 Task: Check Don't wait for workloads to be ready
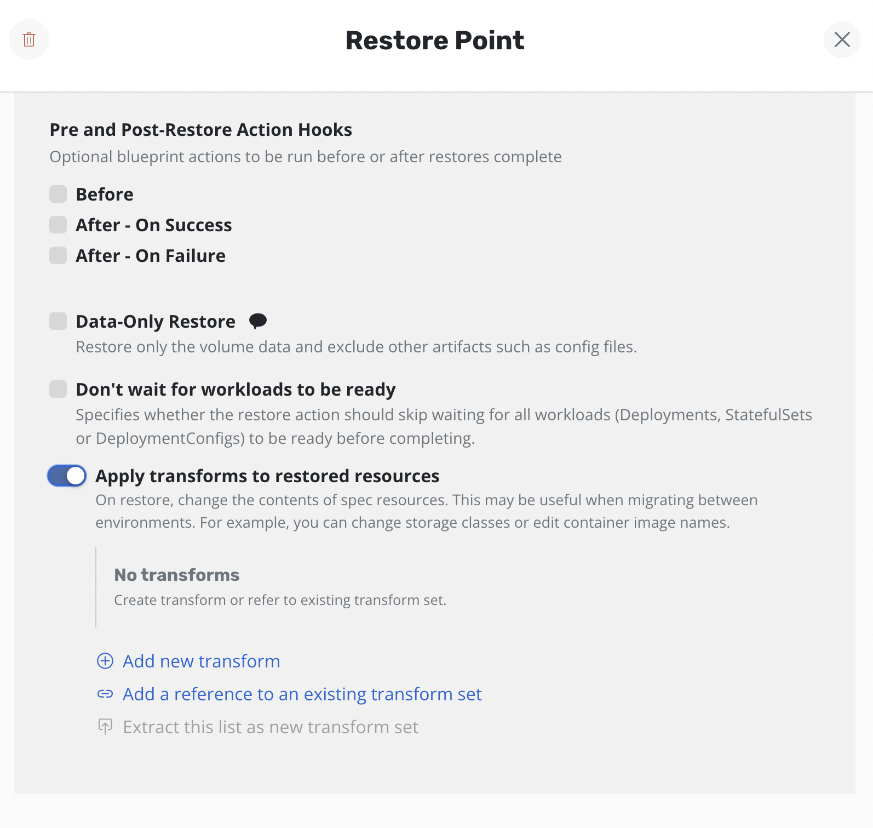(58, 389)
